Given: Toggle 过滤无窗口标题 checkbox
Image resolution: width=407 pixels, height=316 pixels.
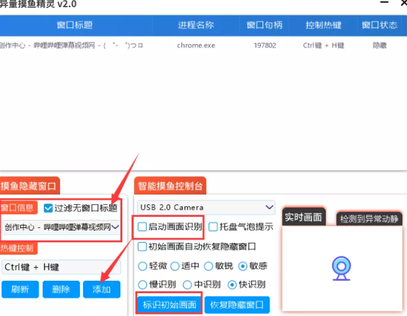Looking at the screenshot, I should [x=49, y=208].
